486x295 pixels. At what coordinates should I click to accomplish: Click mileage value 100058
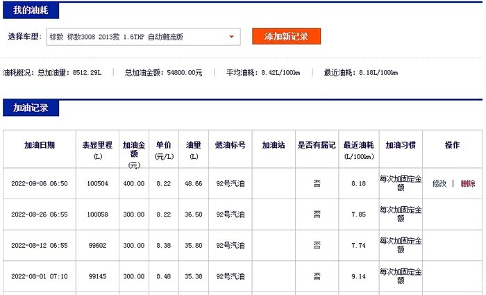[x=97, y=214]
